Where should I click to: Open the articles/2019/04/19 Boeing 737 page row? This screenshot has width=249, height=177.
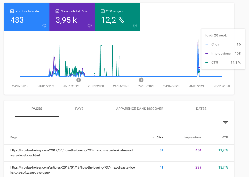[x=119, y=170]
